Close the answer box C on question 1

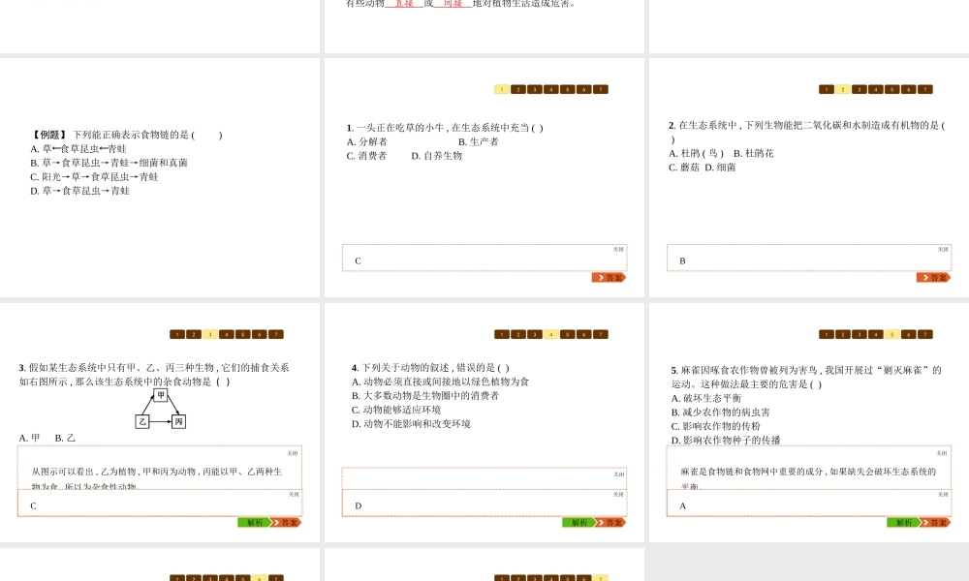[618, 249]
